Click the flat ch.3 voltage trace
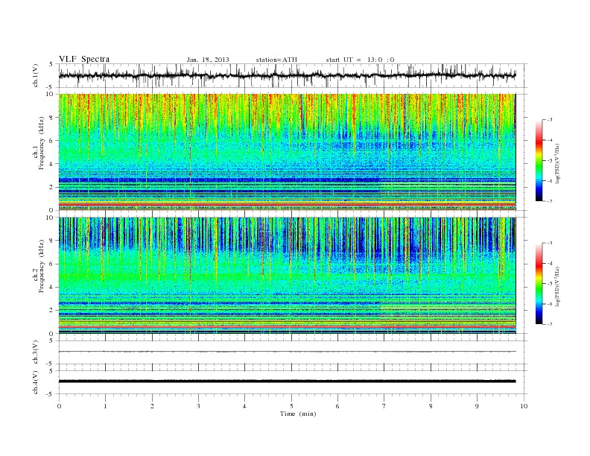 coord(287,352)
